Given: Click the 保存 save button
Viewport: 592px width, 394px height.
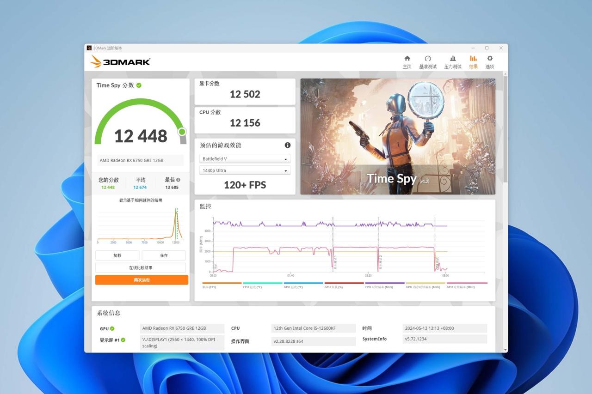Looking at the screenshot, I should pyautogui.click(x=164, y=255).
